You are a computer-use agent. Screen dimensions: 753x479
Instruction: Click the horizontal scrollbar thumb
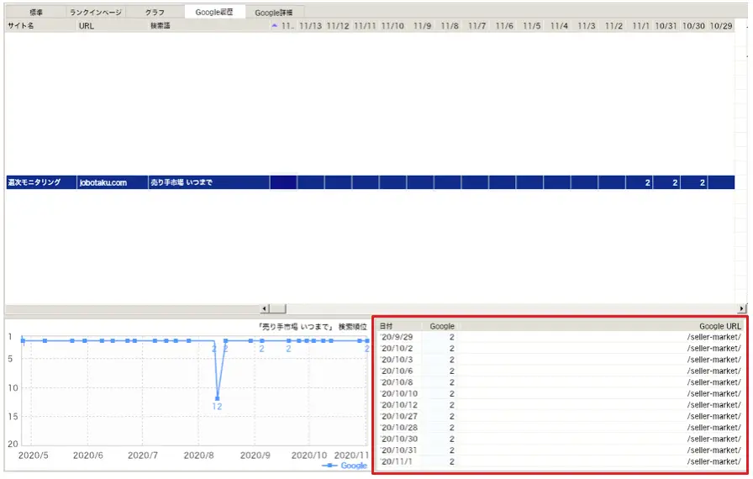[277, 308]
